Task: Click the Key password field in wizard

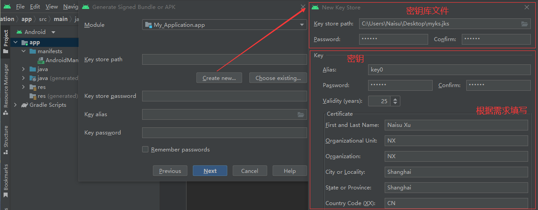Action: pos(225,133)
